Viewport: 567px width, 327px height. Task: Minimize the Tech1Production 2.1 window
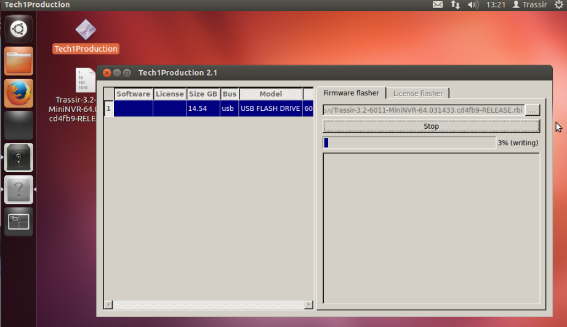(x=117, y=73)
